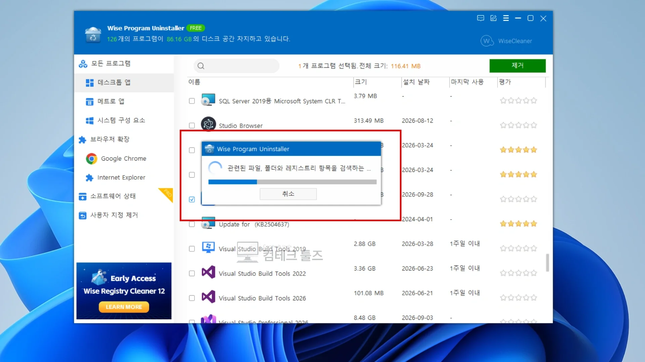
Task: Click the edit/note icon in title bar
Action: 493,18
